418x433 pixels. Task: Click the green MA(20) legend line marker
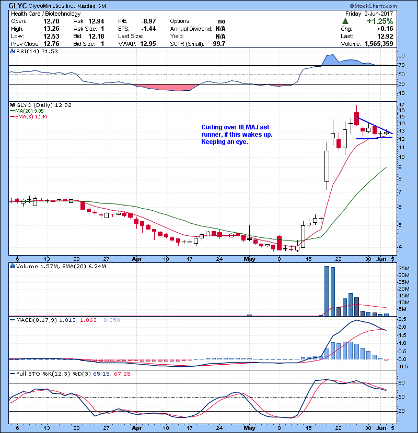point(12,111)
